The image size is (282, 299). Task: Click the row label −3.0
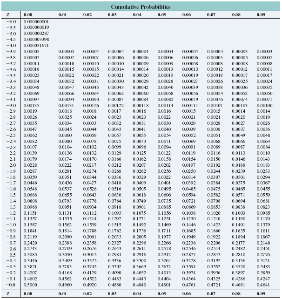coord(11,105)
